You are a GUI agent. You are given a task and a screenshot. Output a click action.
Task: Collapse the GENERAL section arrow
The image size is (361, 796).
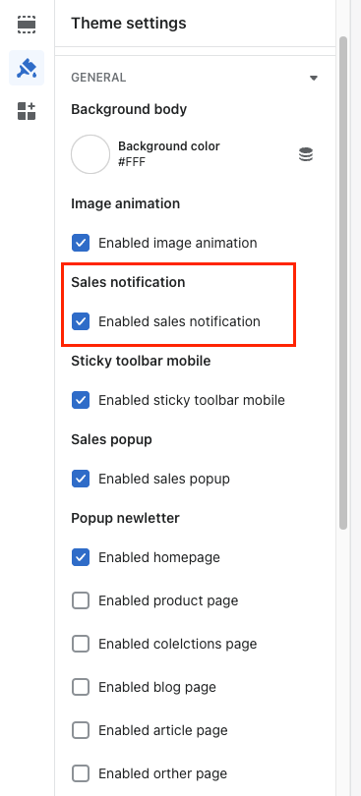[314, 78]
